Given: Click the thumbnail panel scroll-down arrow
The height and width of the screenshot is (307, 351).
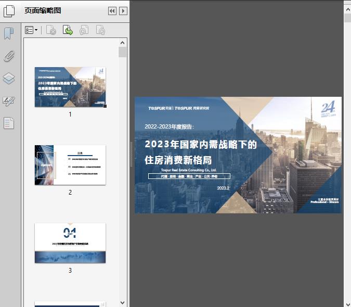Looking at the screenshot, I should (122, 303).
